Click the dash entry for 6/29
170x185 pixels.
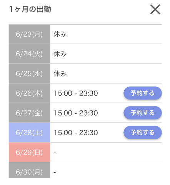[x=55, y=153]
